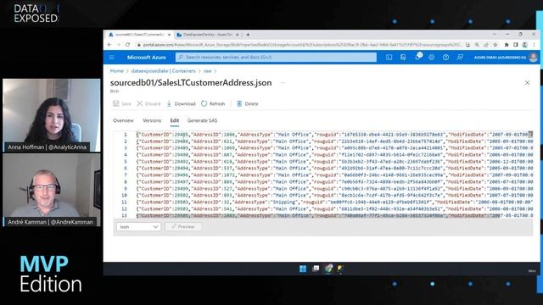
Task: Click the Save blob button
Action: [122, 103]
